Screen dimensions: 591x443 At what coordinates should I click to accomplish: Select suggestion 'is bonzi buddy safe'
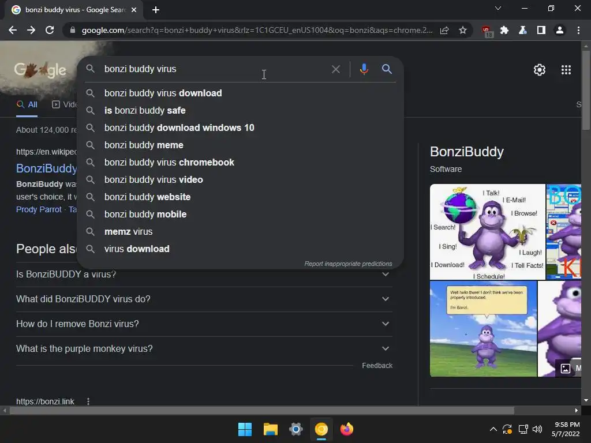coord(240,110)
